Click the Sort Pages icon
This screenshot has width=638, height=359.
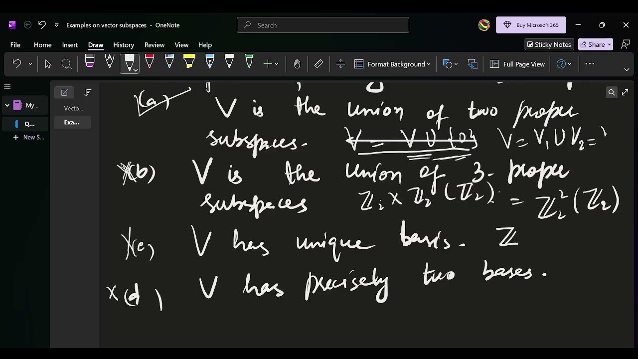pyautogui.click(x=88, y=92)
